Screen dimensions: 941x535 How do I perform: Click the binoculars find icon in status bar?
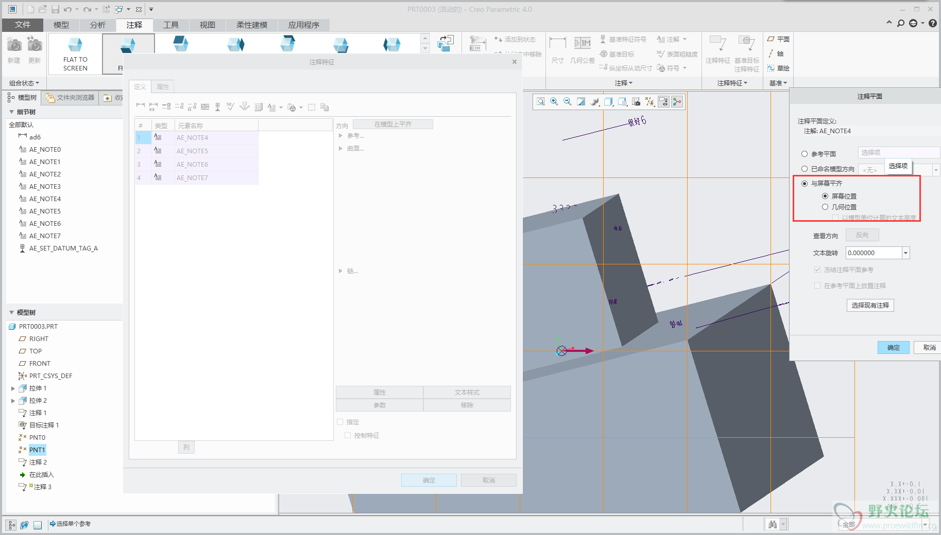click(772, 524)
